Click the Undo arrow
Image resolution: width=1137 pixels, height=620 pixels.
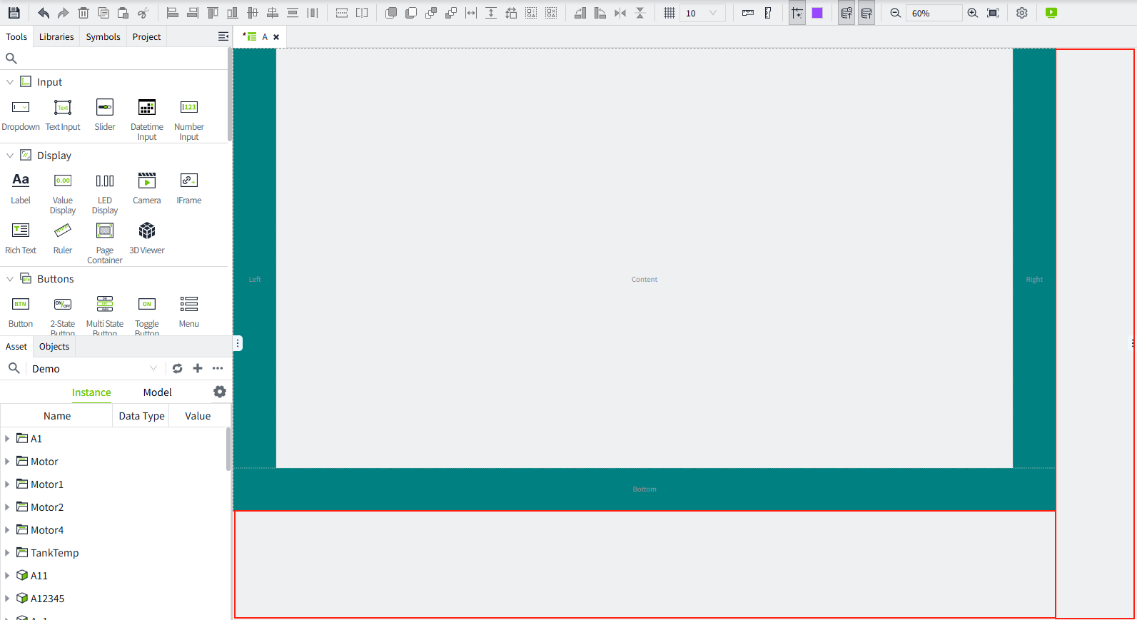(x=44, y=13)
